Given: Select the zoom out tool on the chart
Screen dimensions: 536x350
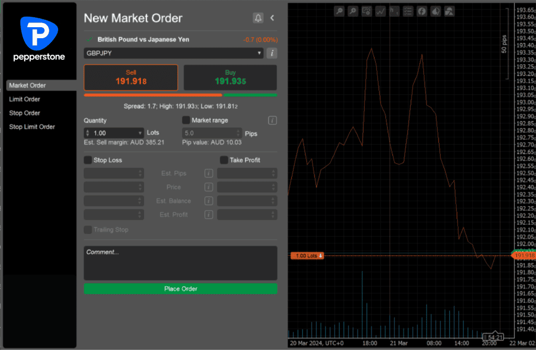Looking at the screenshot, I should tap(339, 10).
